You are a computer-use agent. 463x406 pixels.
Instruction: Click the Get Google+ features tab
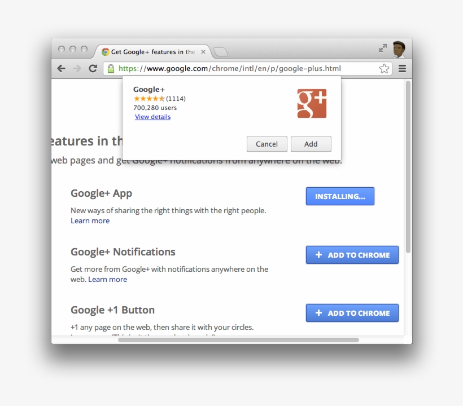click(150, 51)
